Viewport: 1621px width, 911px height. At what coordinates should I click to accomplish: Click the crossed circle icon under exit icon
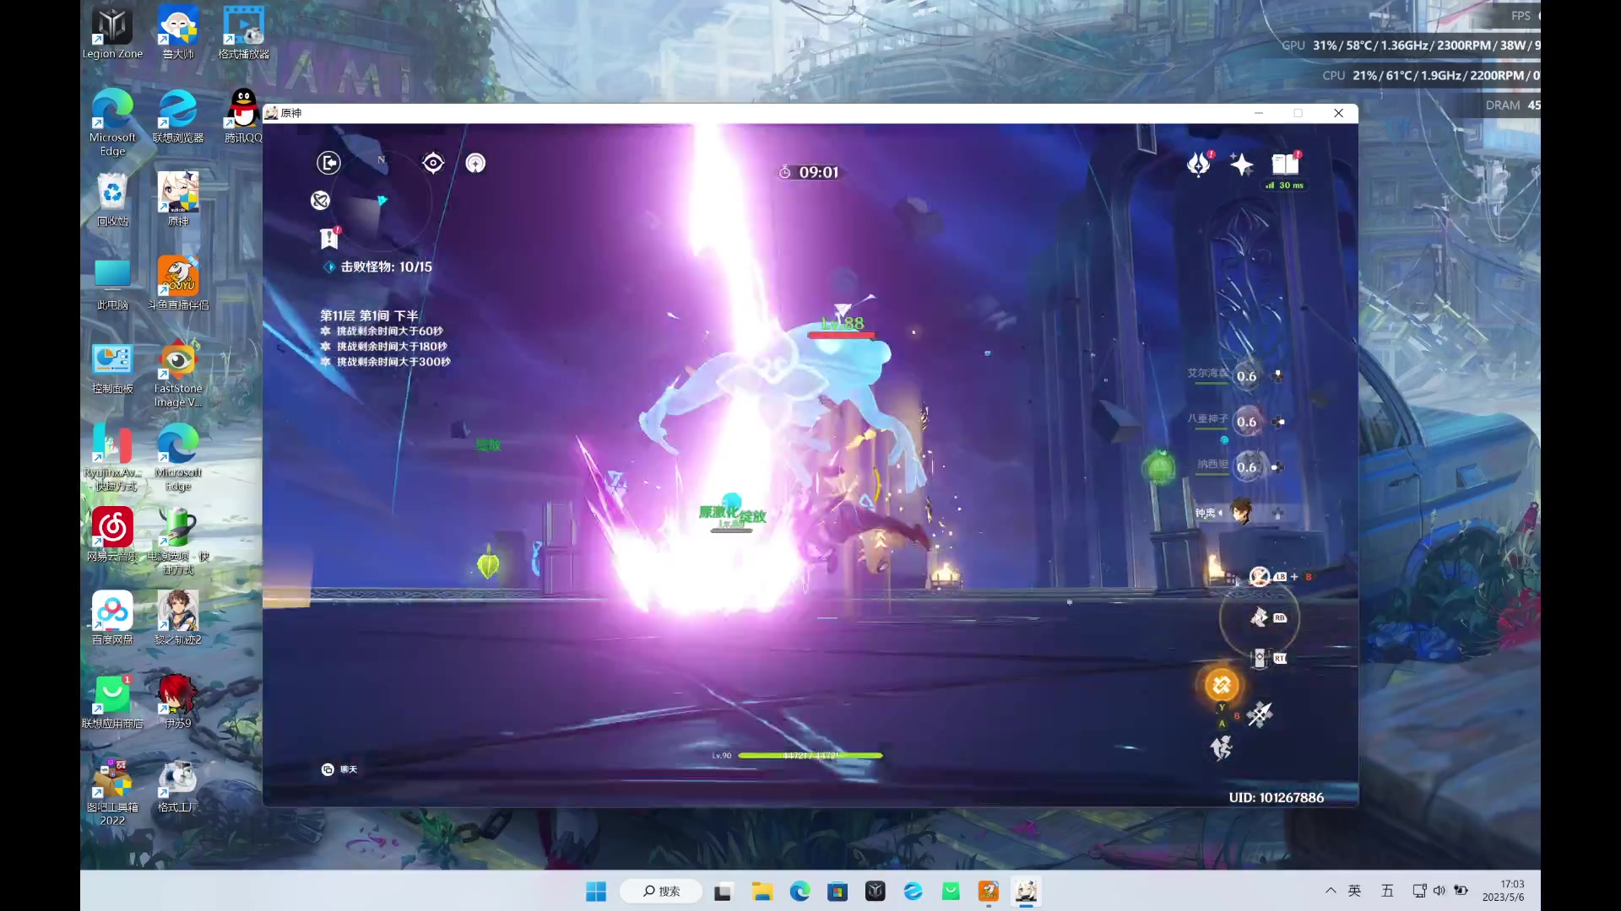[x=320, y=200]
